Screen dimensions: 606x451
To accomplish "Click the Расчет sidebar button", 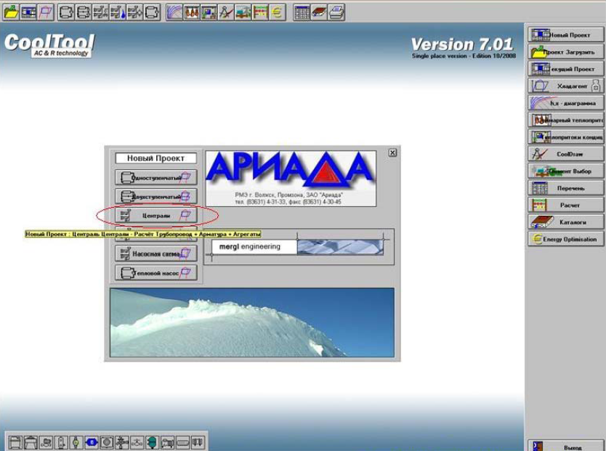I will (565, 205).
